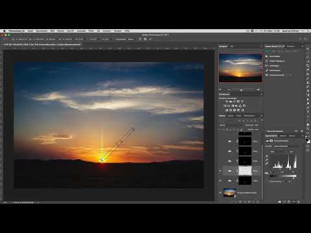Select the background layer thumbnail
Viewport: 311px width, 233px height.
[229, 192]
